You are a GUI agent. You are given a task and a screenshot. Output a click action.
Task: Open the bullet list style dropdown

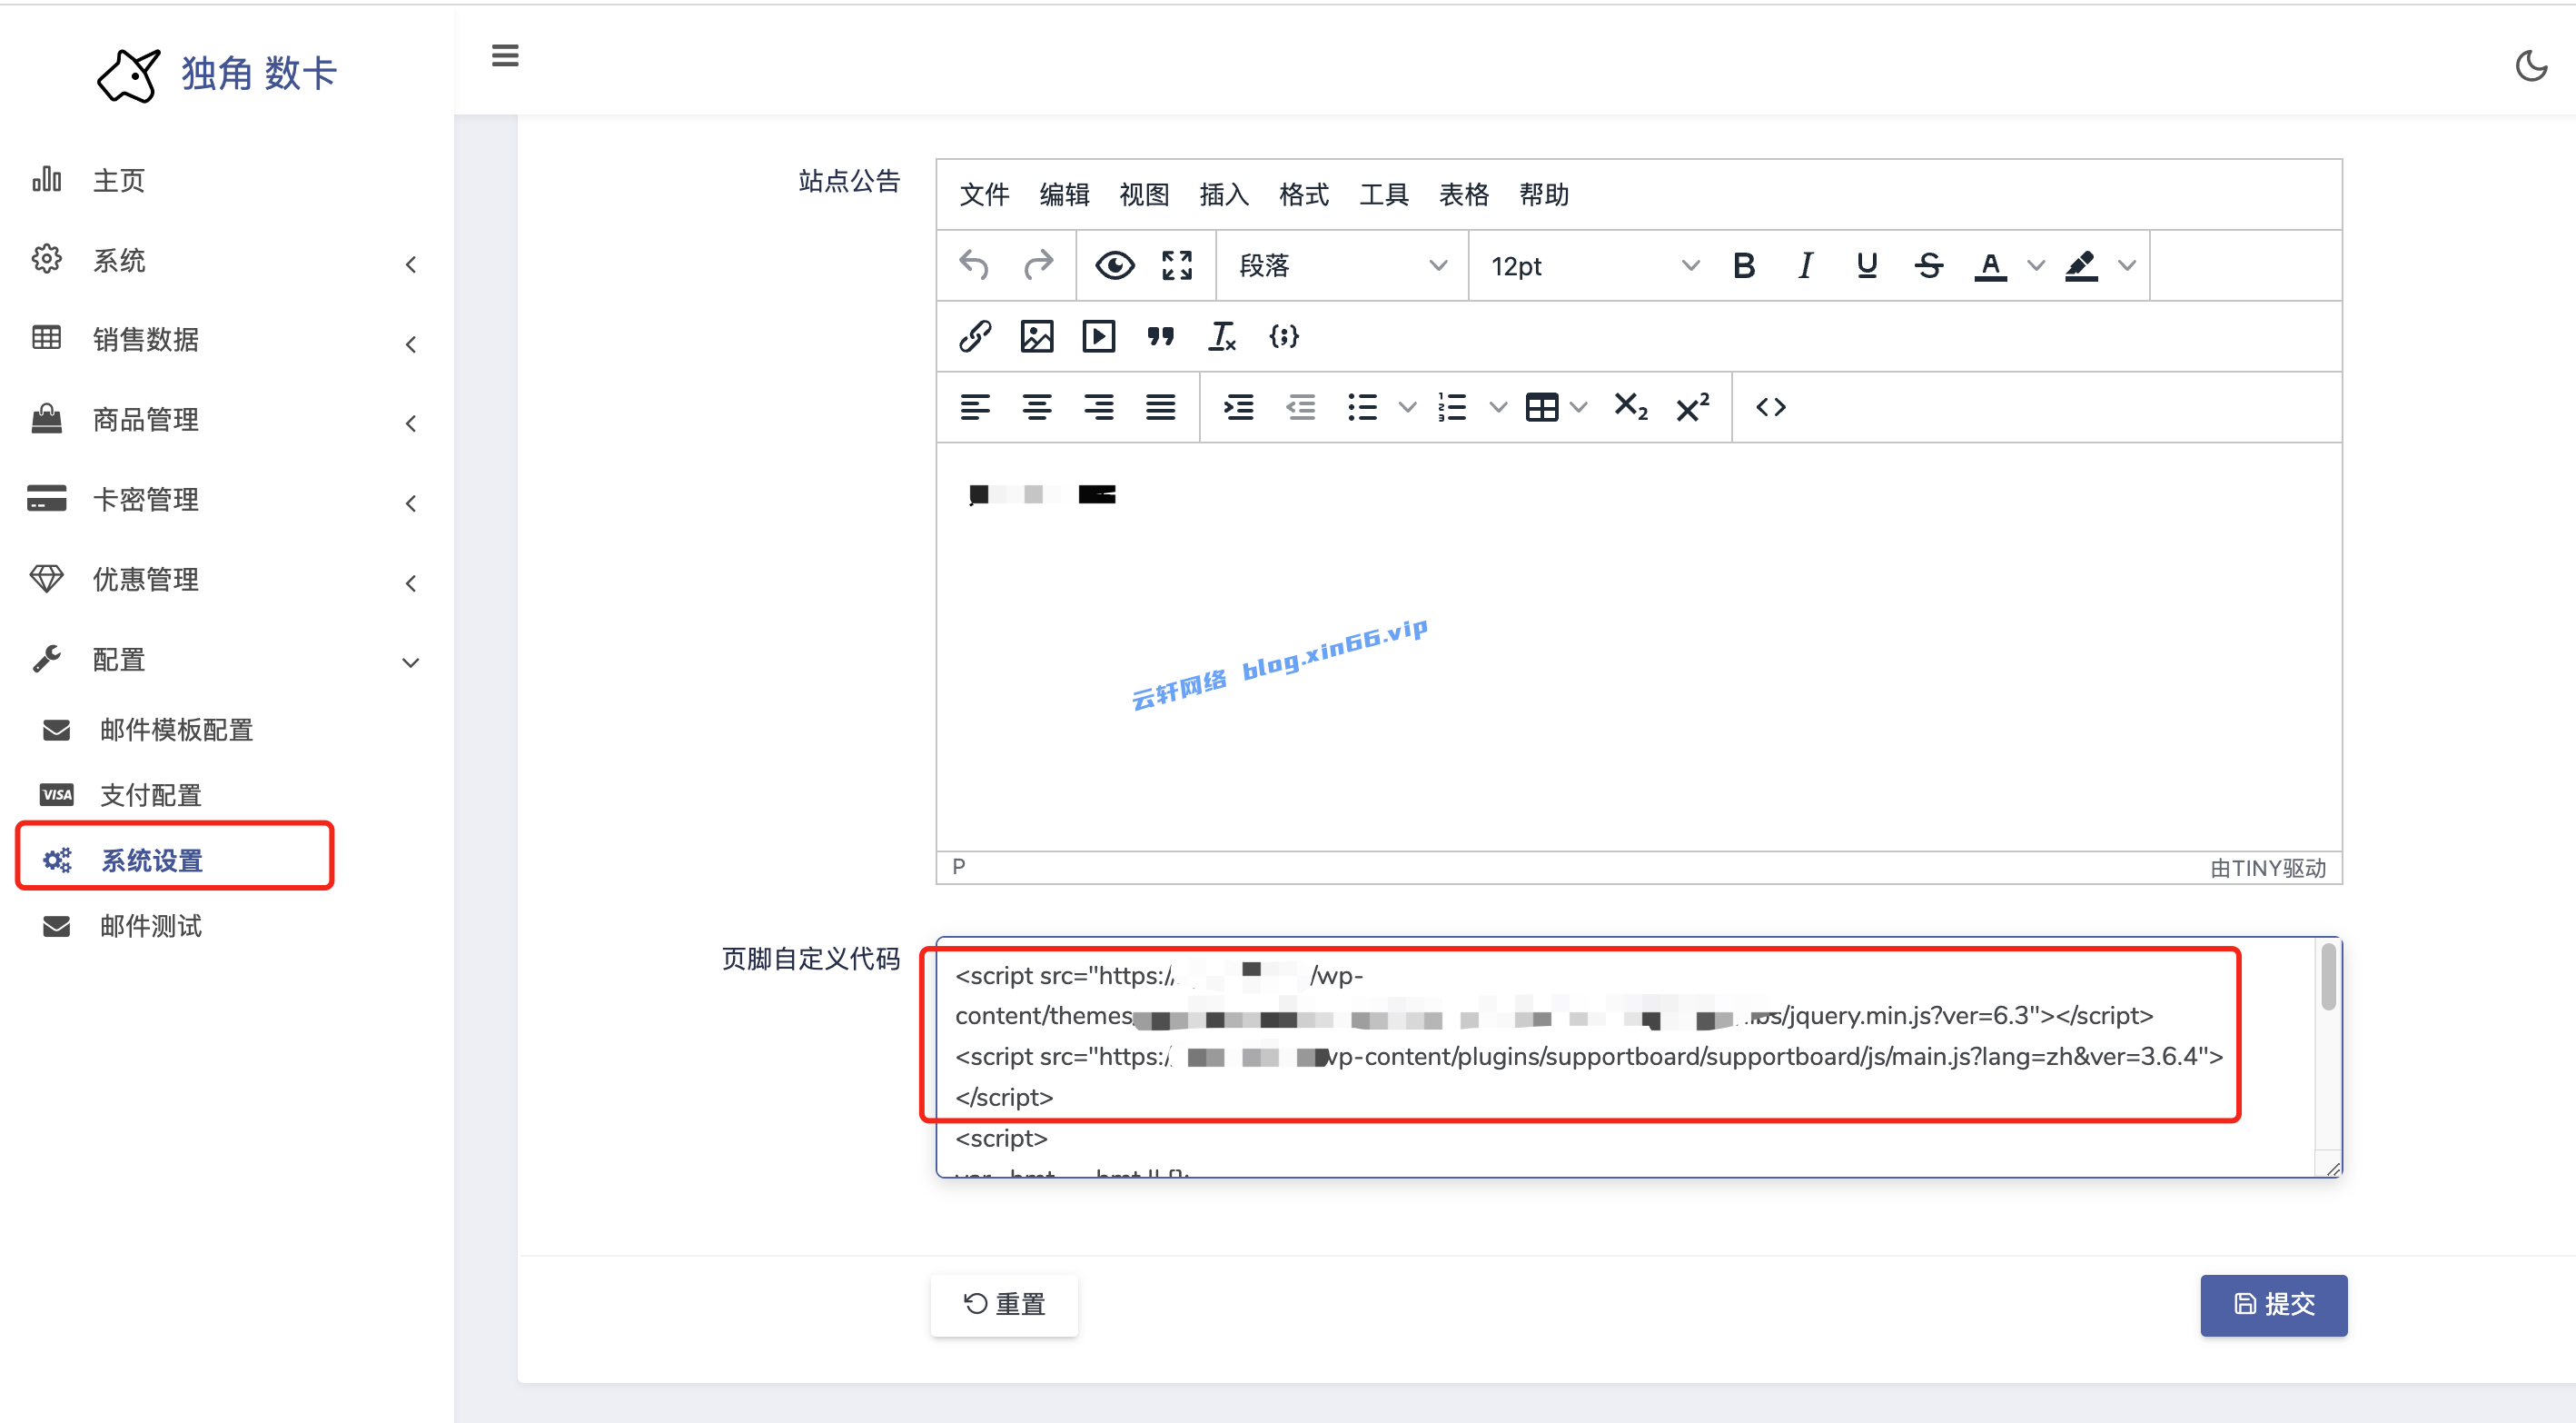click(x=1407, y=407)
